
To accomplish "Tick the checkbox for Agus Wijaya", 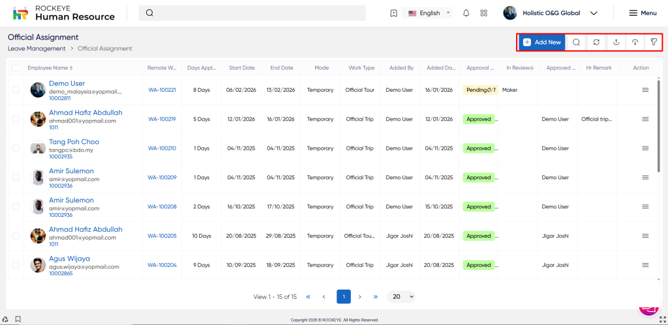I will click(x=16, y=265).
